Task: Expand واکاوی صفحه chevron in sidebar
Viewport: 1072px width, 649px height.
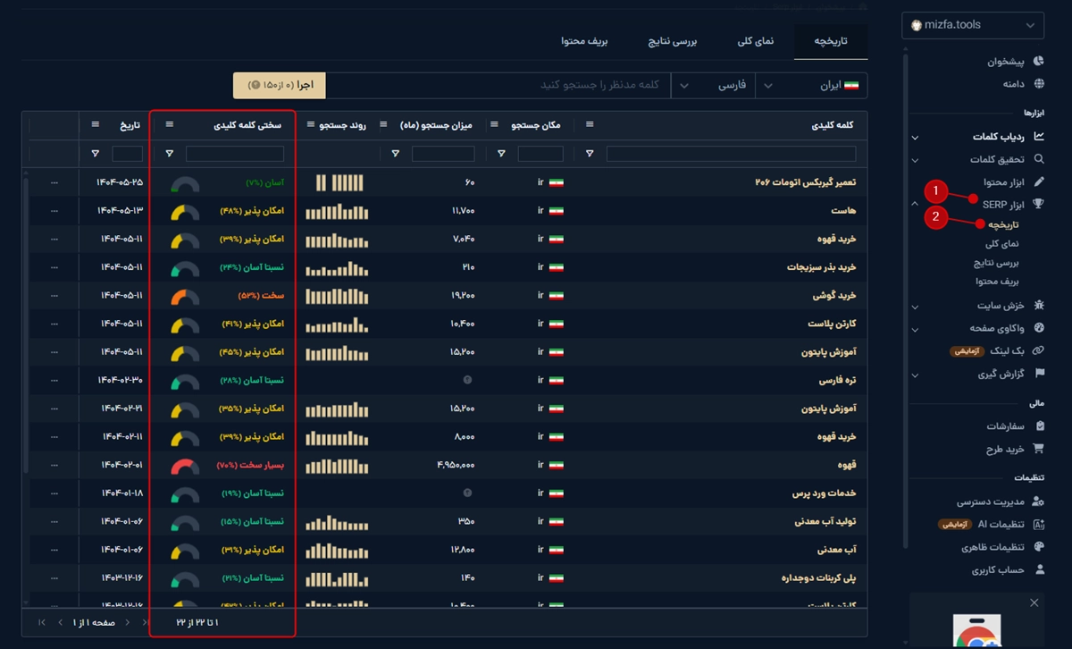Action: 915,329
